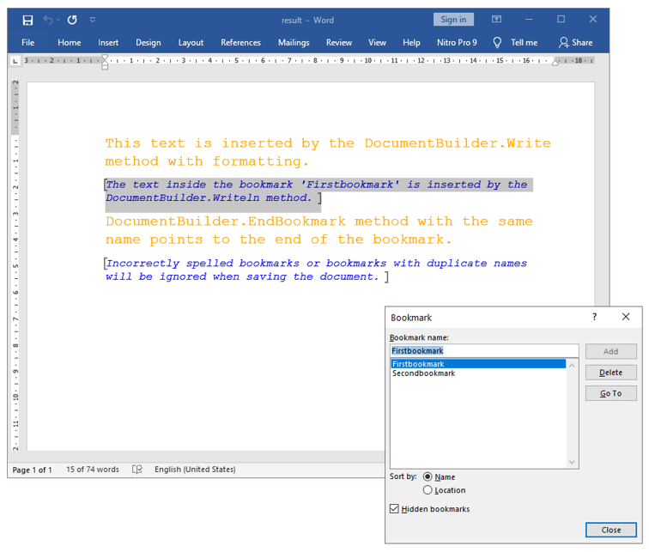Expand the Customize Quick Access Toolbar dropdown

(x=93, y=20)
